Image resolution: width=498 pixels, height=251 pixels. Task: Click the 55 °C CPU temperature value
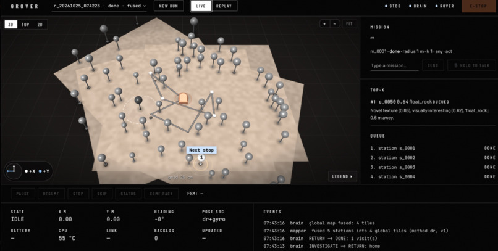[x=67, y=238]
